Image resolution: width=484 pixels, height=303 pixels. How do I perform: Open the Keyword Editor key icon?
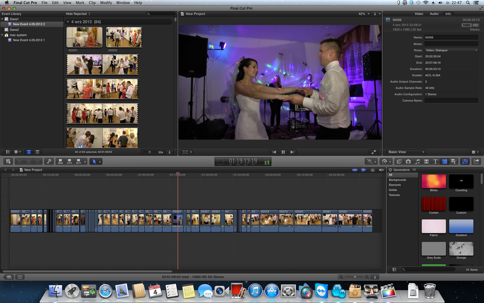[49, 162]
